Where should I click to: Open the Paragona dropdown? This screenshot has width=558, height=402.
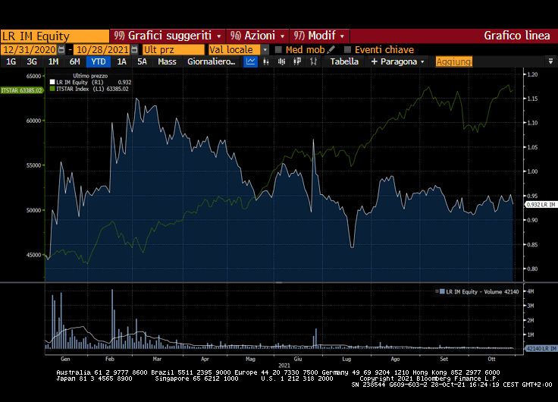click(x=397, y=61)
